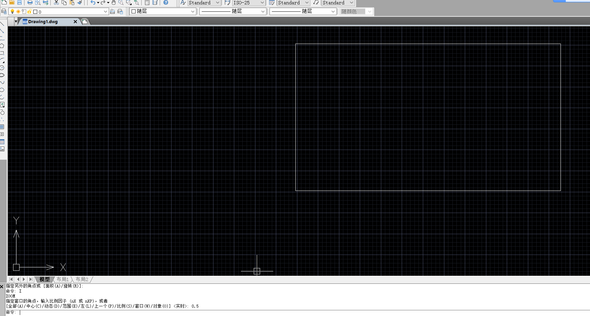Paste from clipboard

pyautogui.click(x=72, y=2)
